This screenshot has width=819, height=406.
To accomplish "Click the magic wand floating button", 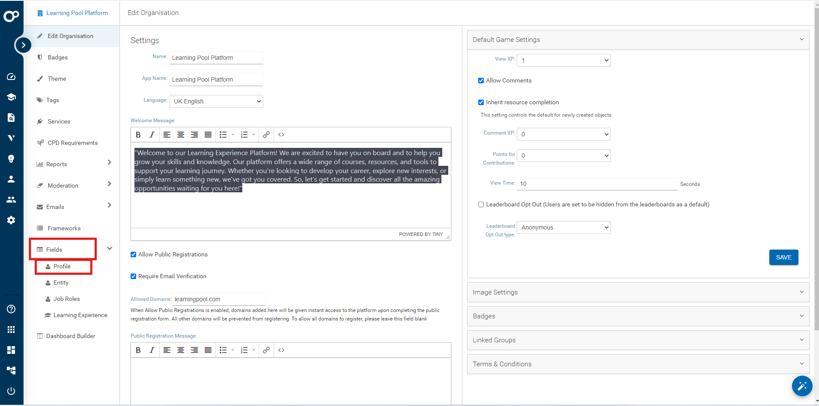I will point(802,386).
